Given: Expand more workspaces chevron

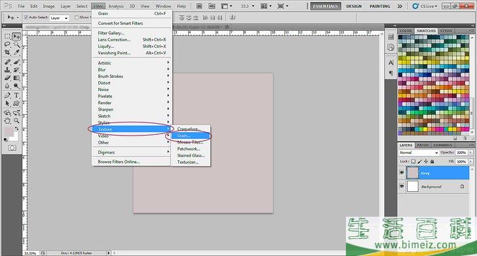Looking at the screenshot, I should pyautogui.click(x=400, y=6).
